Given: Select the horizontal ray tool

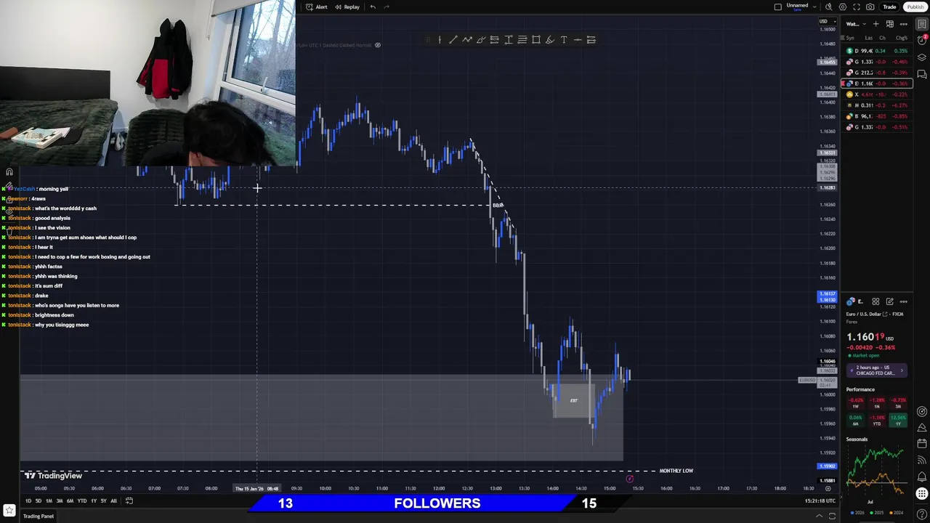Looking at the screenshot, I should pyautogui.click(x=578, y=40).
